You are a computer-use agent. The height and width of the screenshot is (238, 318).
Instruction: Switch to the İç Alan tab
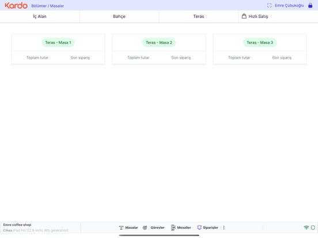click(x=40, y=17)
